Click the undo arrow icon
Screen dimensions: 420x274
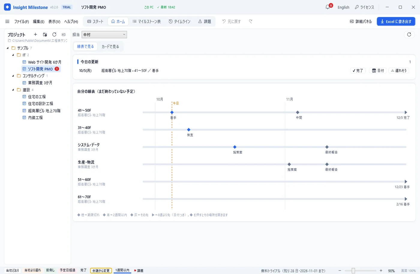(224, 21)
